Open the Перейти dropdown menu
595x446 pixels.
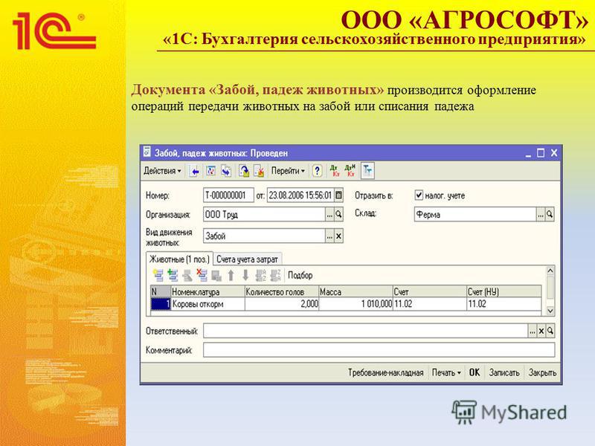tap(288, 171)
